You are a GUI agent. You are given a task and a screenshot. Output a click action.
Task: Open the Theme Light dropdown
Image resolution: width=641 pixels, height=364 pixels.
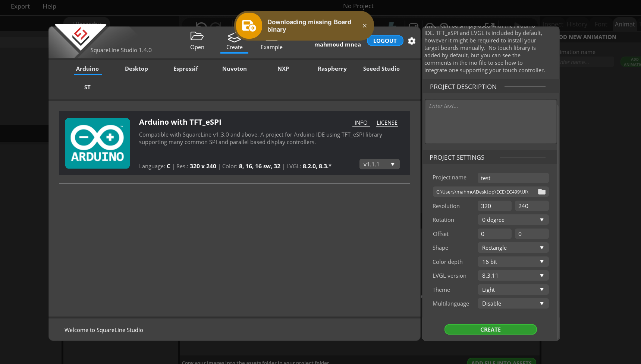(x=513, y=290)
